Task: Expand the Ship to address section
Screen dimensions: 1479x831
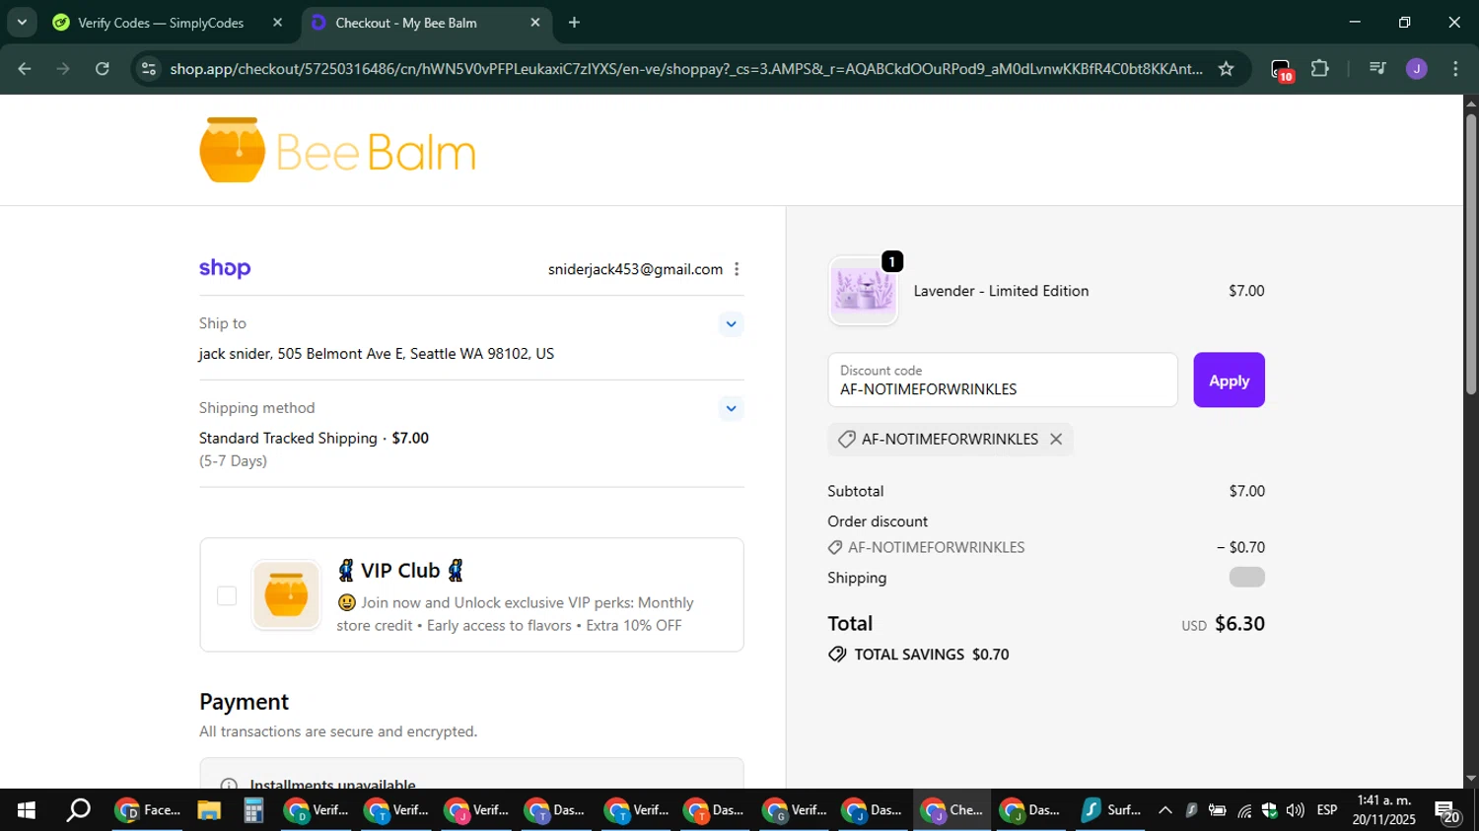Action: tap(731, 323)
